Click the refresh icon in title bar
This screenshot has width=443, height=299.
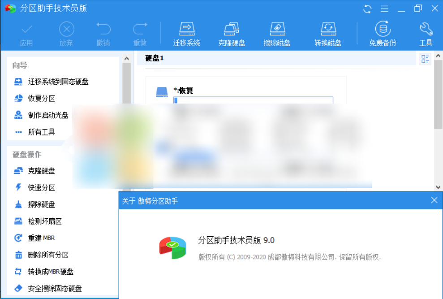pyautogui.click(x=367, y=9)
